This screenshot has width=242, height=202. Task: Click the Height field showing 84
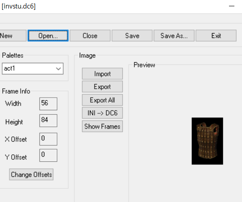tap(48, 120)
